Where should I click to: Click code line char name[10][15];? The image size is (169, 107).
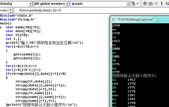[x=23, y=27]
